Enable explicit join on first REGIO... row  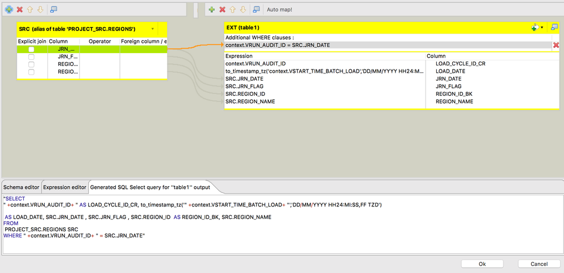pyautogui.click(x=32, y=64)
